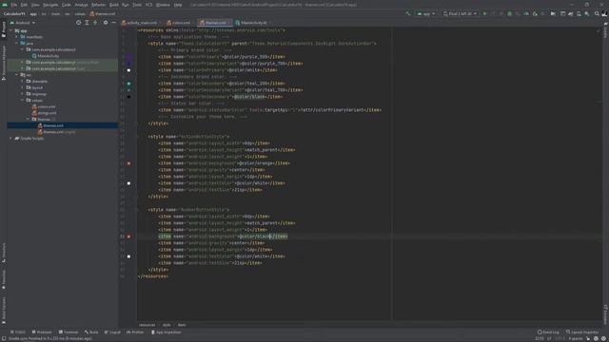
Task: Open App Inspection tool window
Action: (167, 332)
